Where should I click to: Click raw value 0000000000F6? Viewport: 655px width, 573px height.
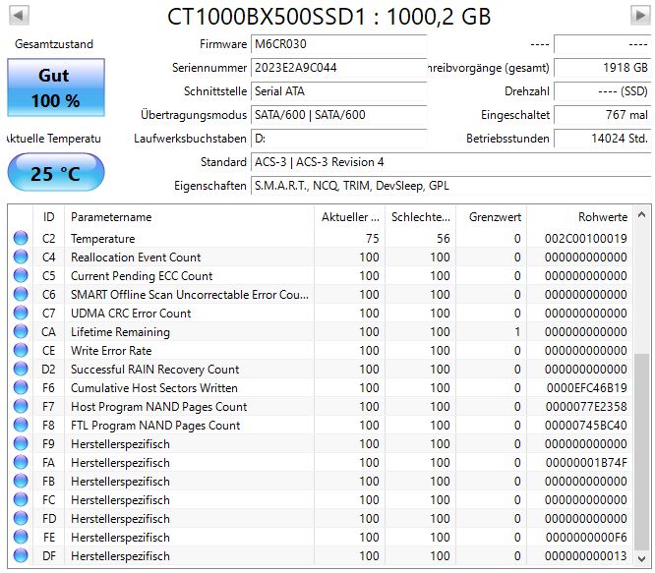(585, 538)
